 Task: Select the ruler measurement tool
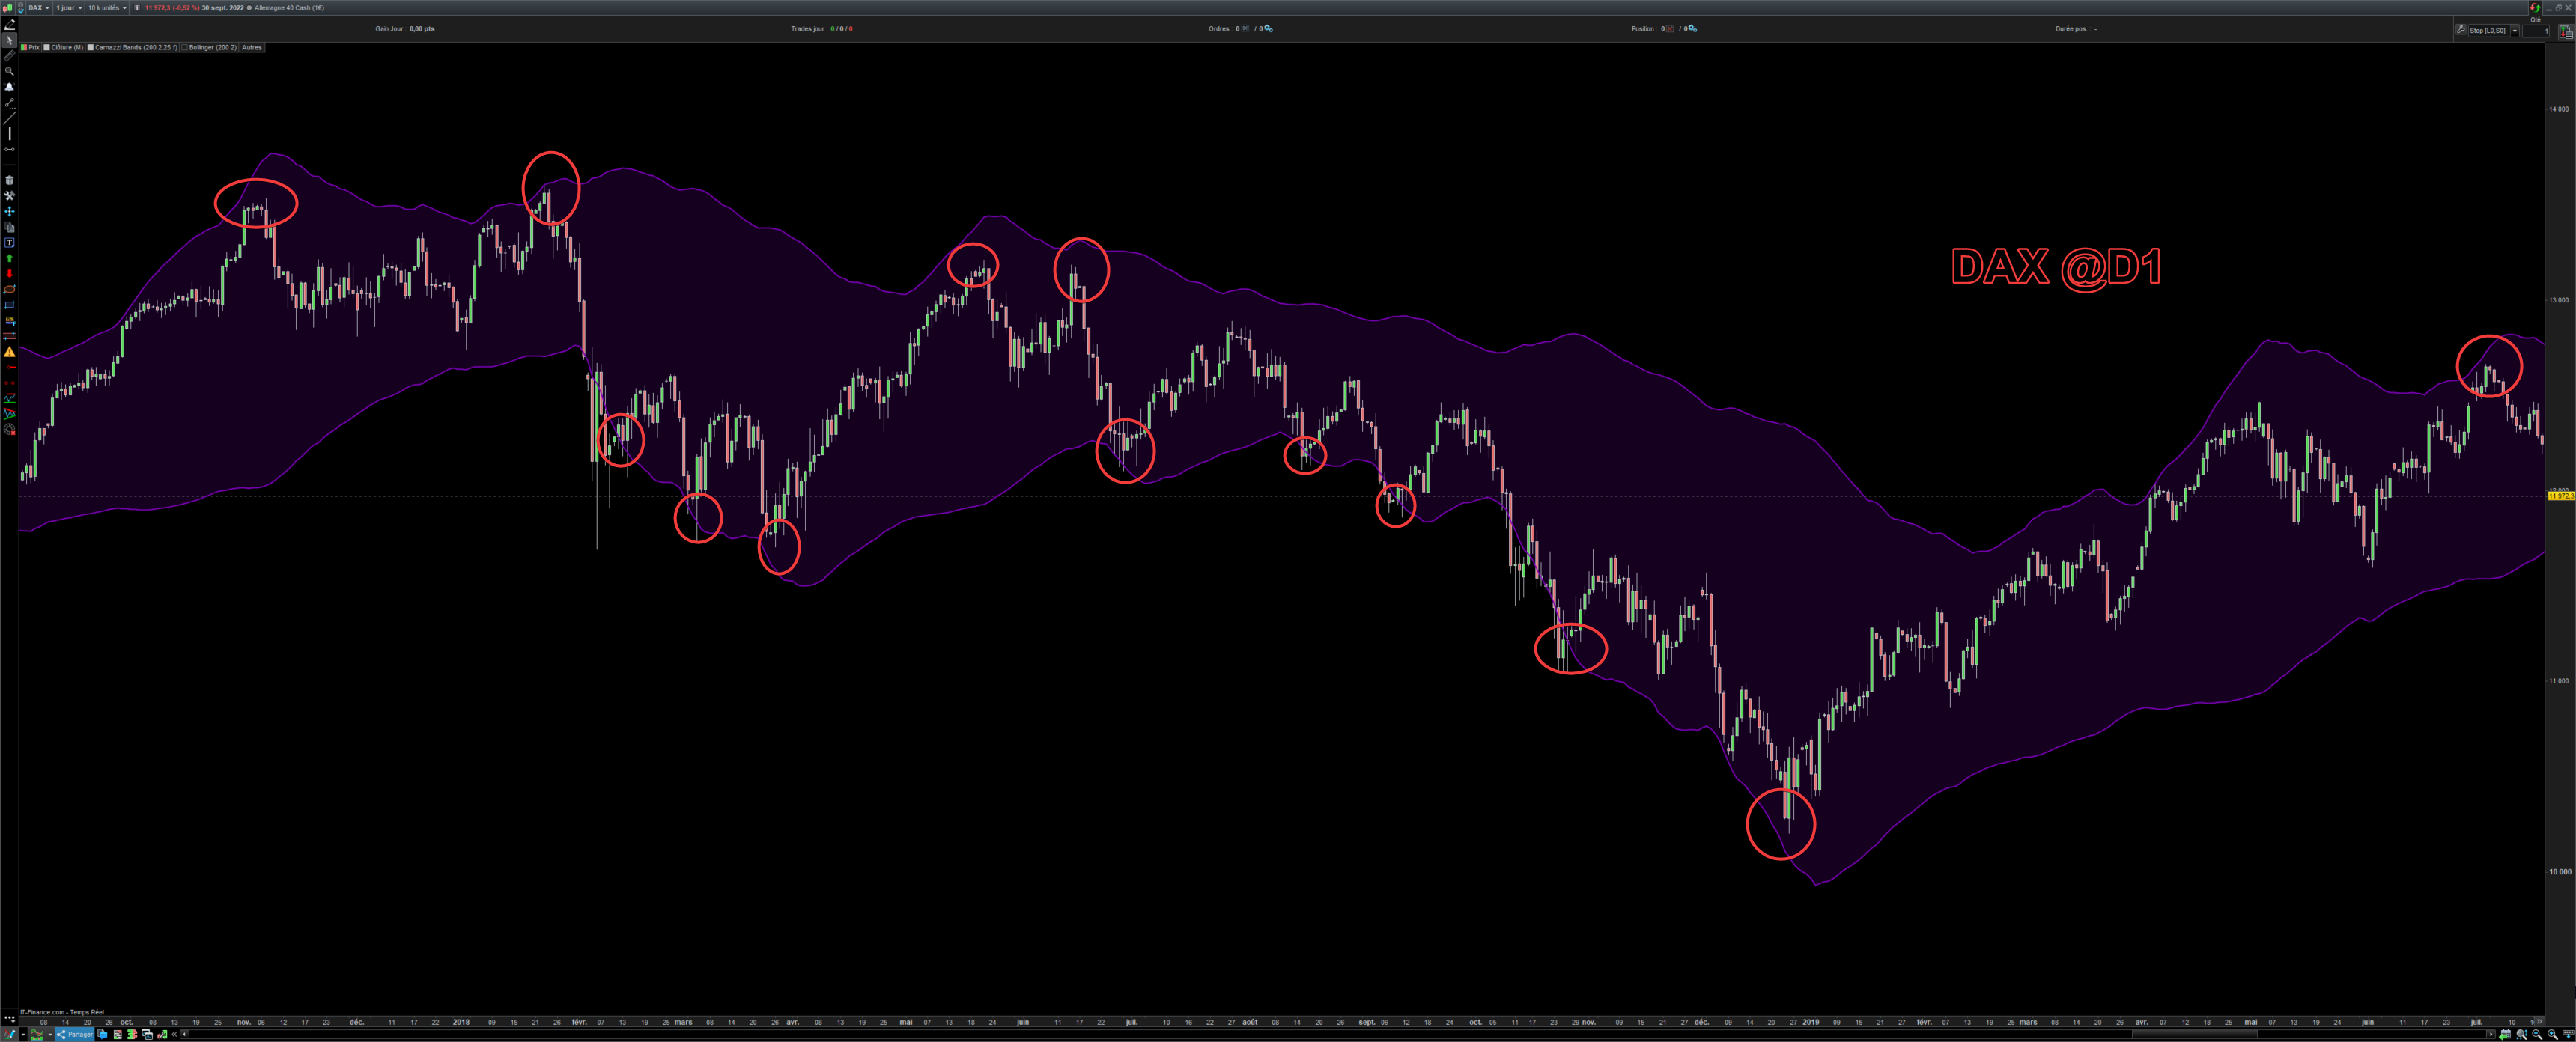(9, 56)
